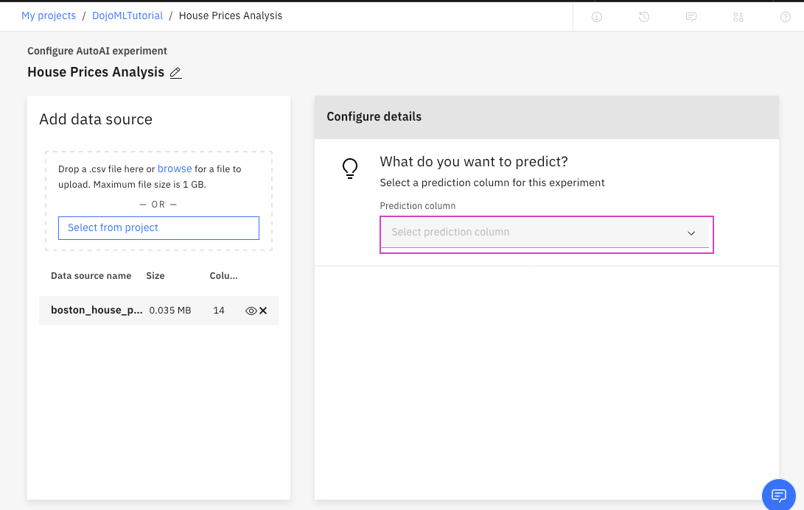This screenshot has width=804, height=510.
Task: Open the help question mark icon
Action: point(786,17)
